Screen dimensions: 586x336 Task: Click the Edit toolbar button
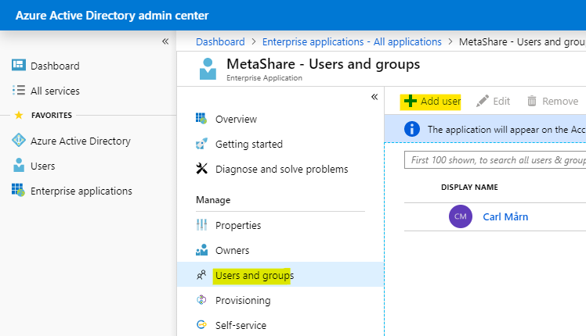point(493,101)
